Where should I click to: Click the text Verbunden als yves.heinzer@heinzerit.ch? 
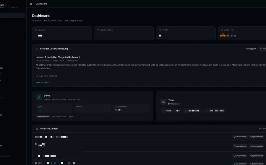click(64, 99)
